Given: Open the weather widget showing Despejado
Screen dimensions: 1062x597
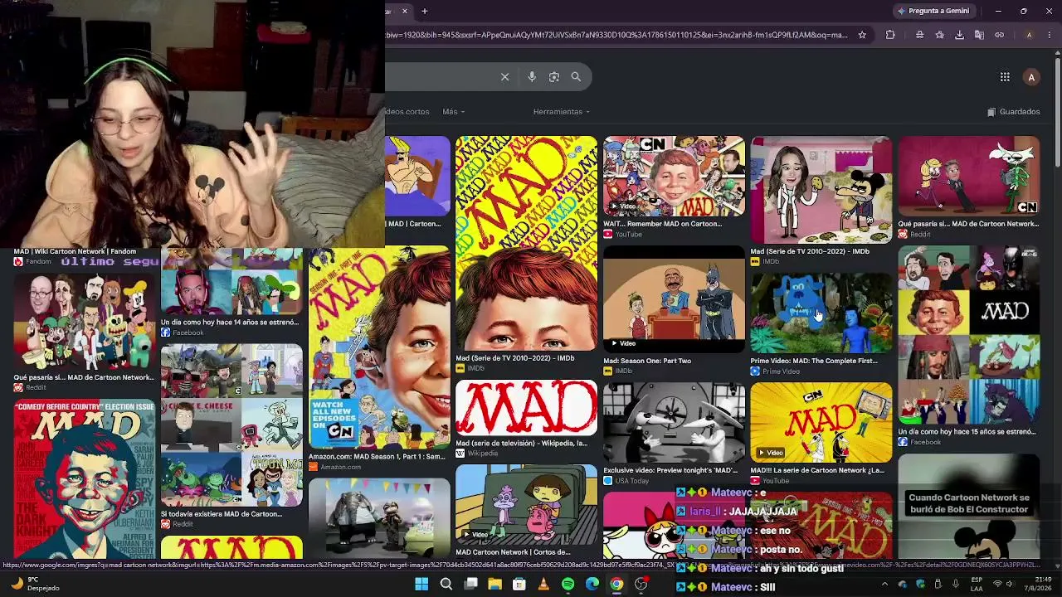Looking at the screenshot, I should [33, 584].
